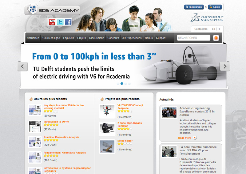Click the '(60 Ouvrir)' text
The height and width of the screenshot is (174, 246).
pos(50,116)
